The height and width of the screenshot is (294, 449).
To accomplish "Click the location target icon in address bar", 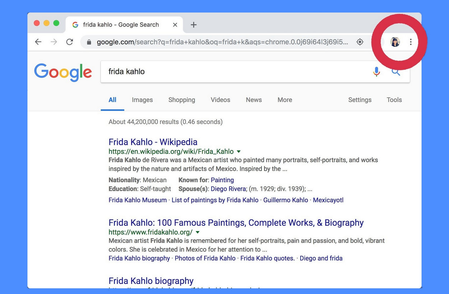I will click(360, 42).
